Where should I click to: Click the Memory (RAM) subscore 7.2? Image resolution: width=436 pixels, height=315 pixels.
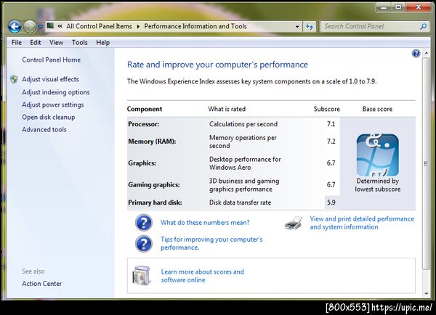(x=331, y=142)
